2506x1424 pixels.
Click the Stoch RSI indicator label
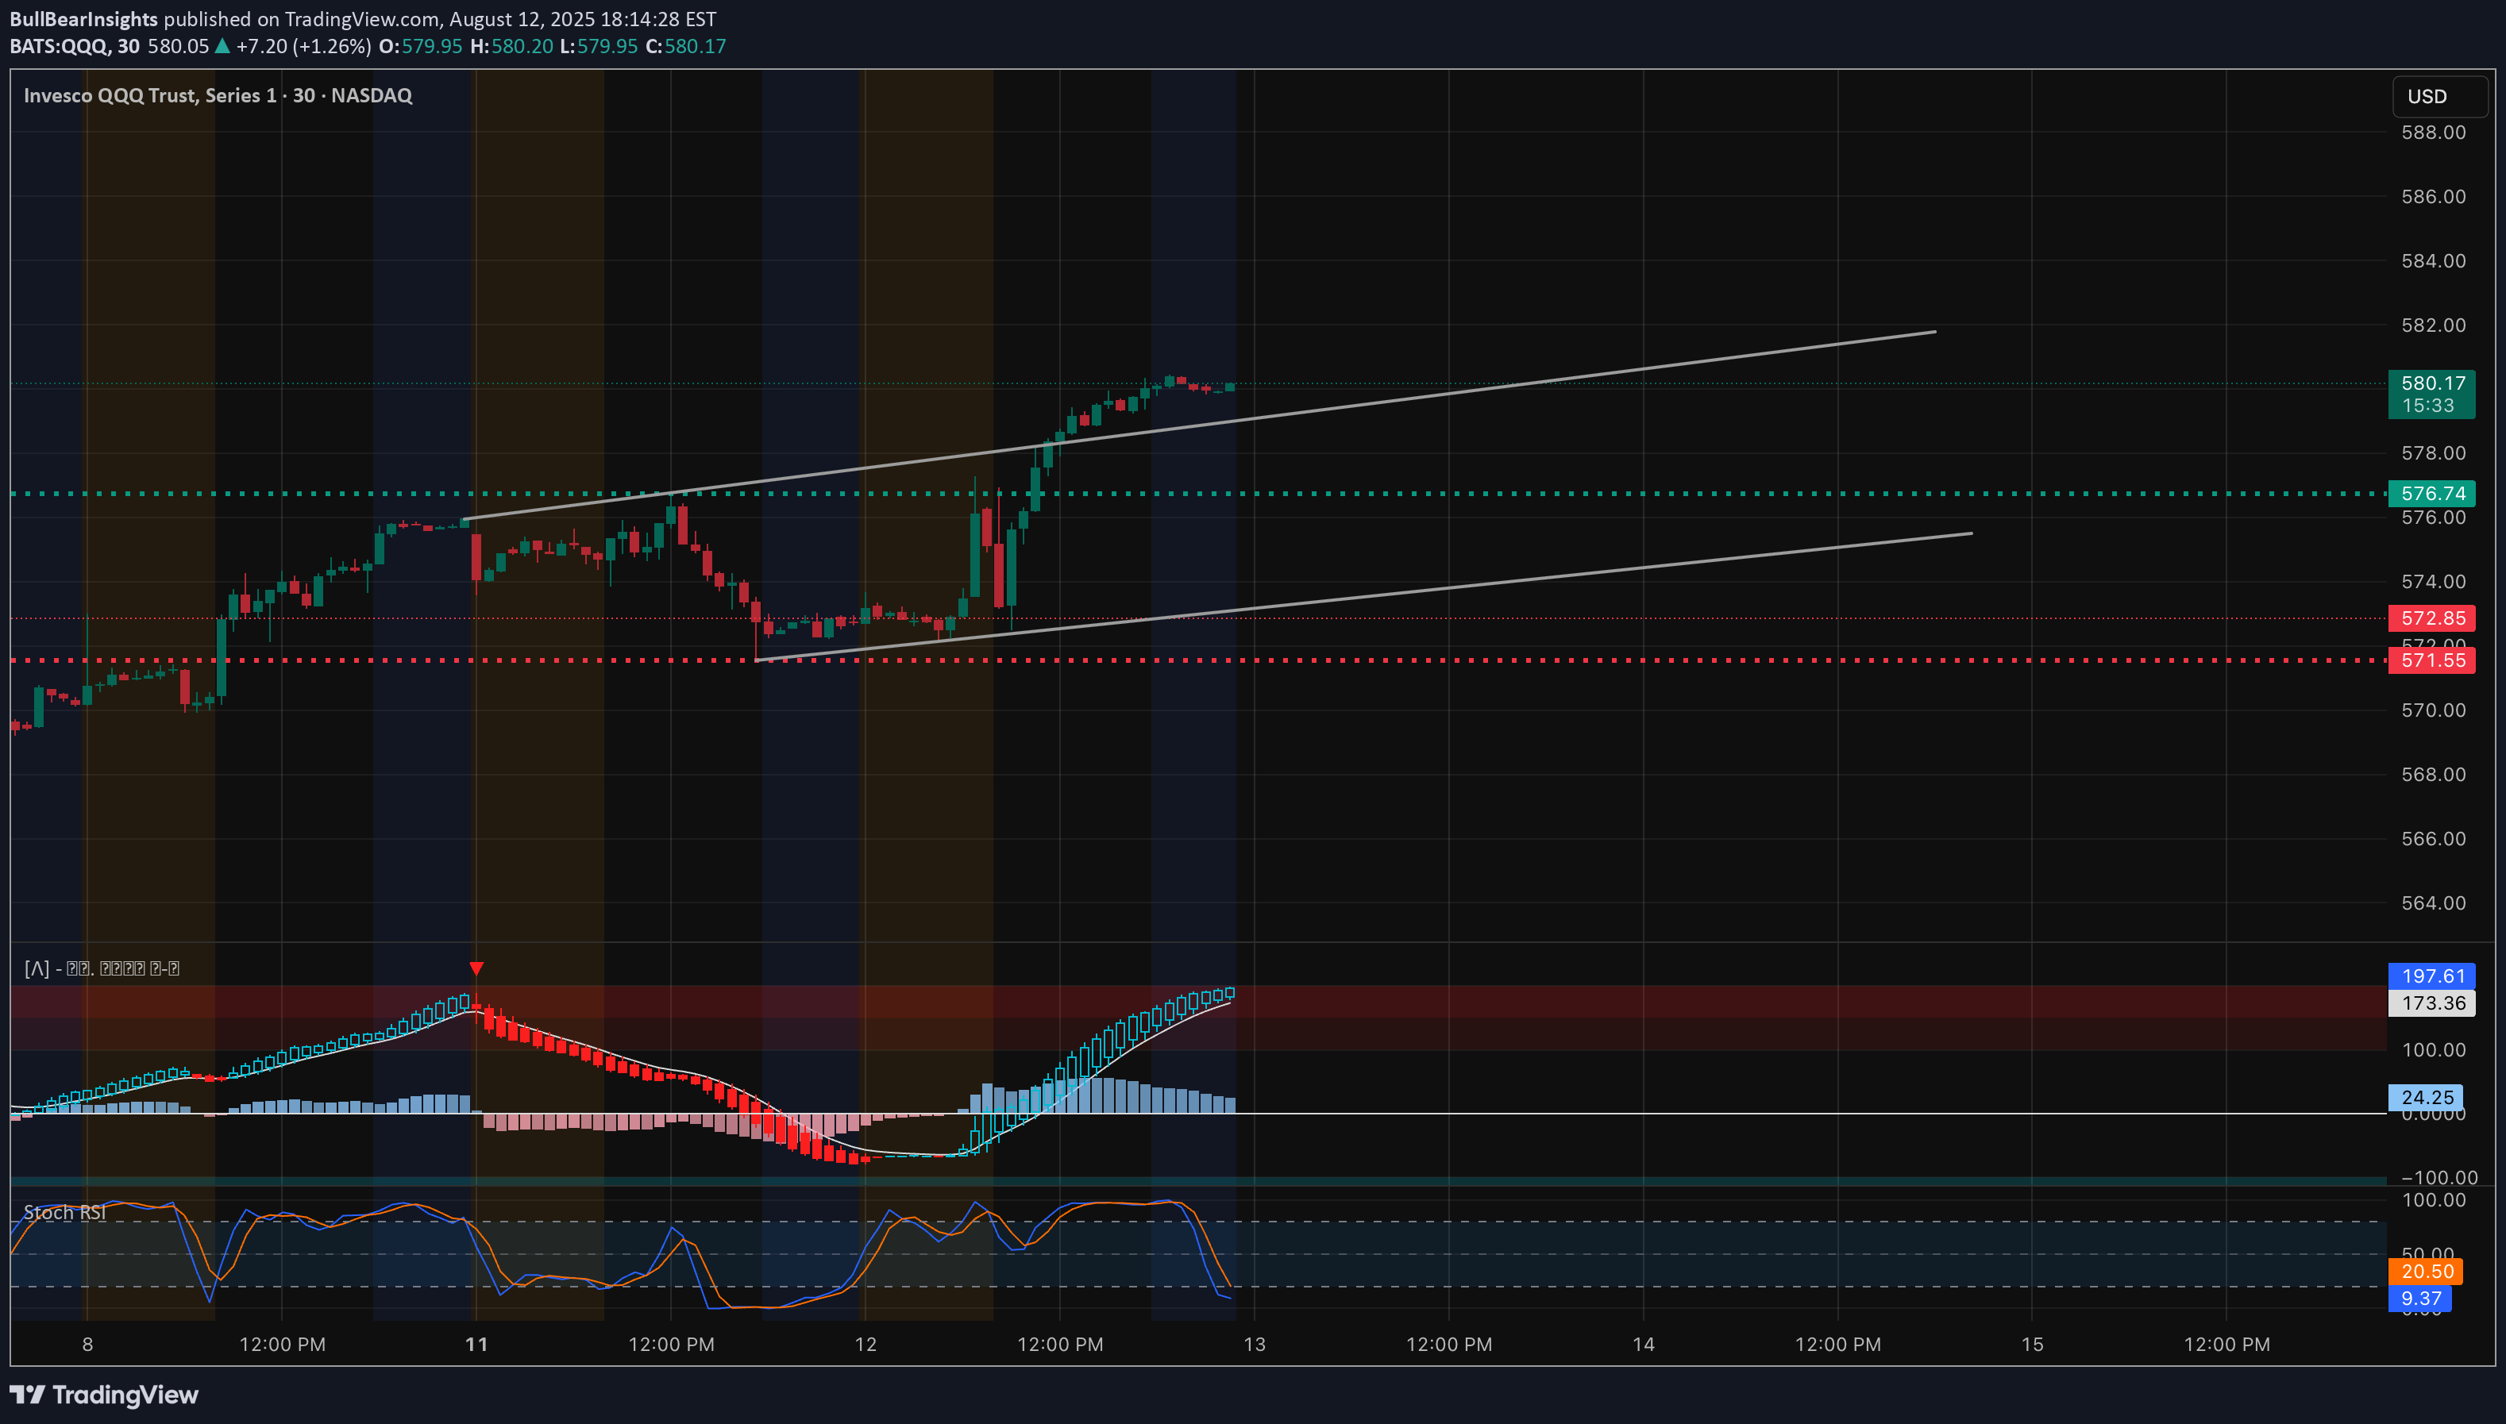(64, 1213)
